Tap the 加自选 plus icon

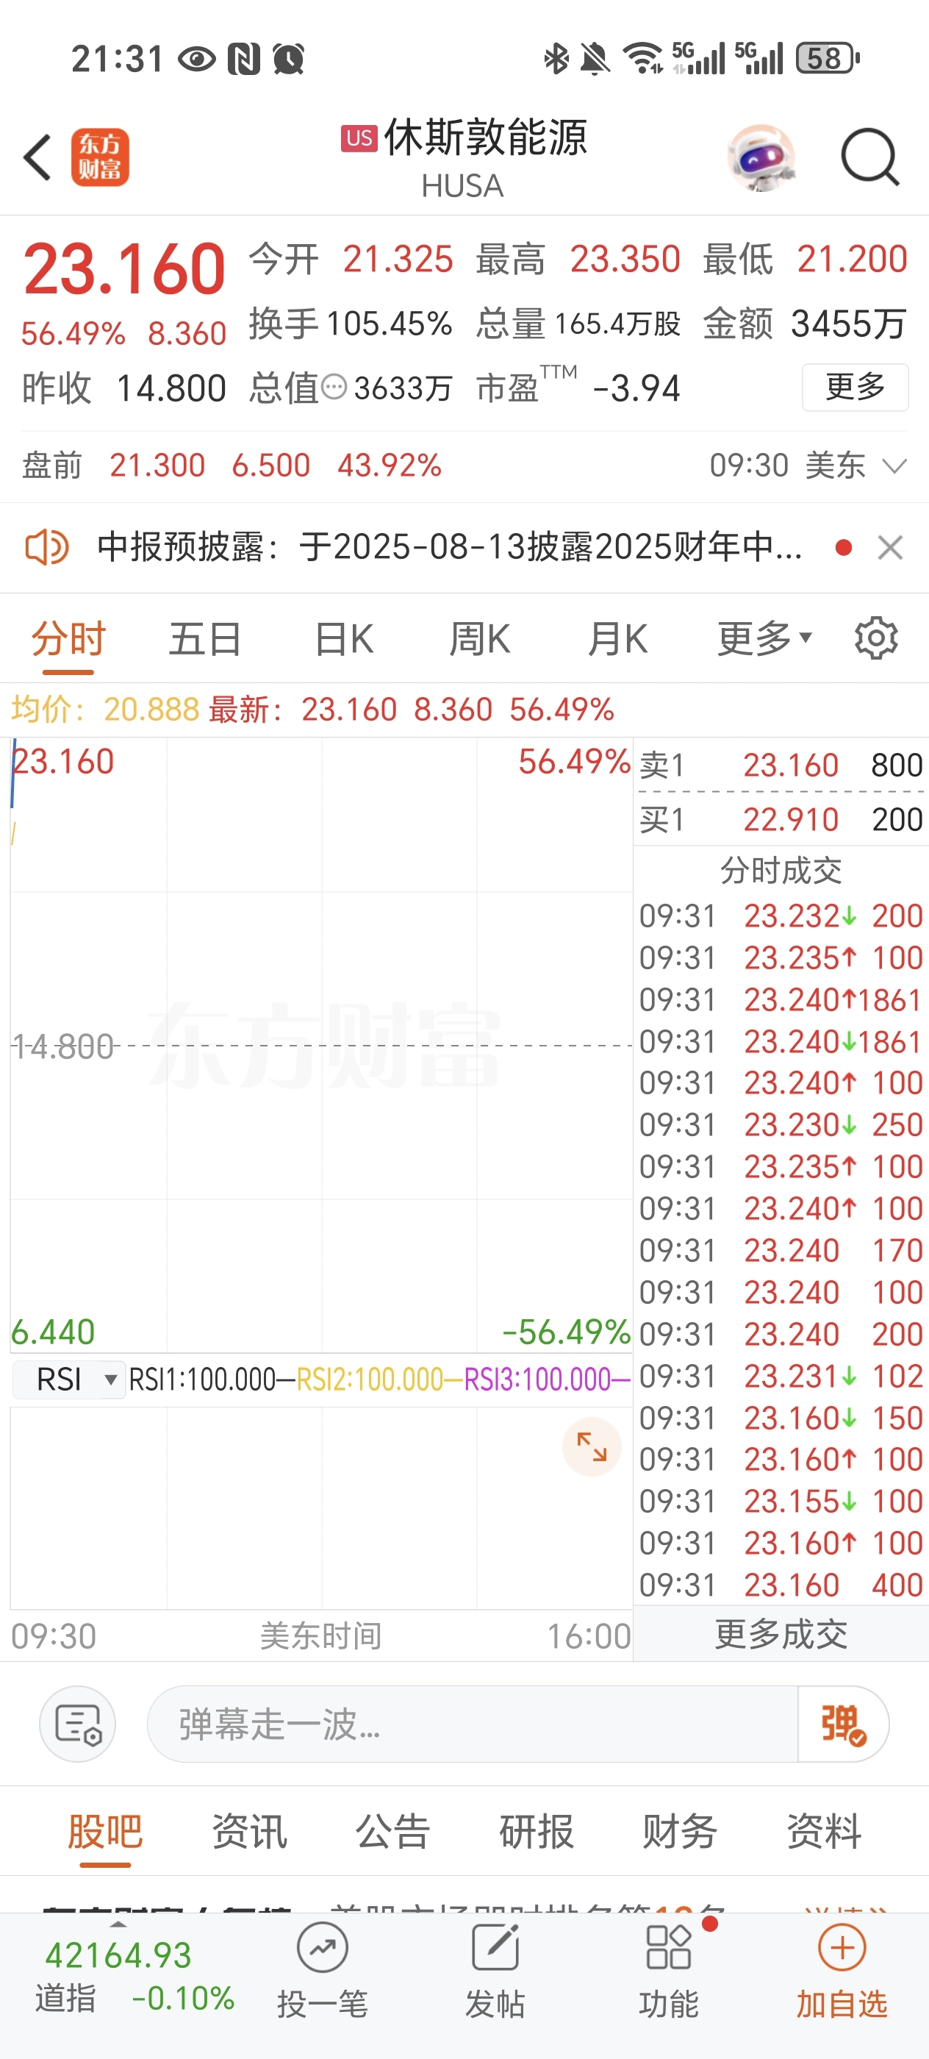pyautogui.click(x=842, y=1949)
